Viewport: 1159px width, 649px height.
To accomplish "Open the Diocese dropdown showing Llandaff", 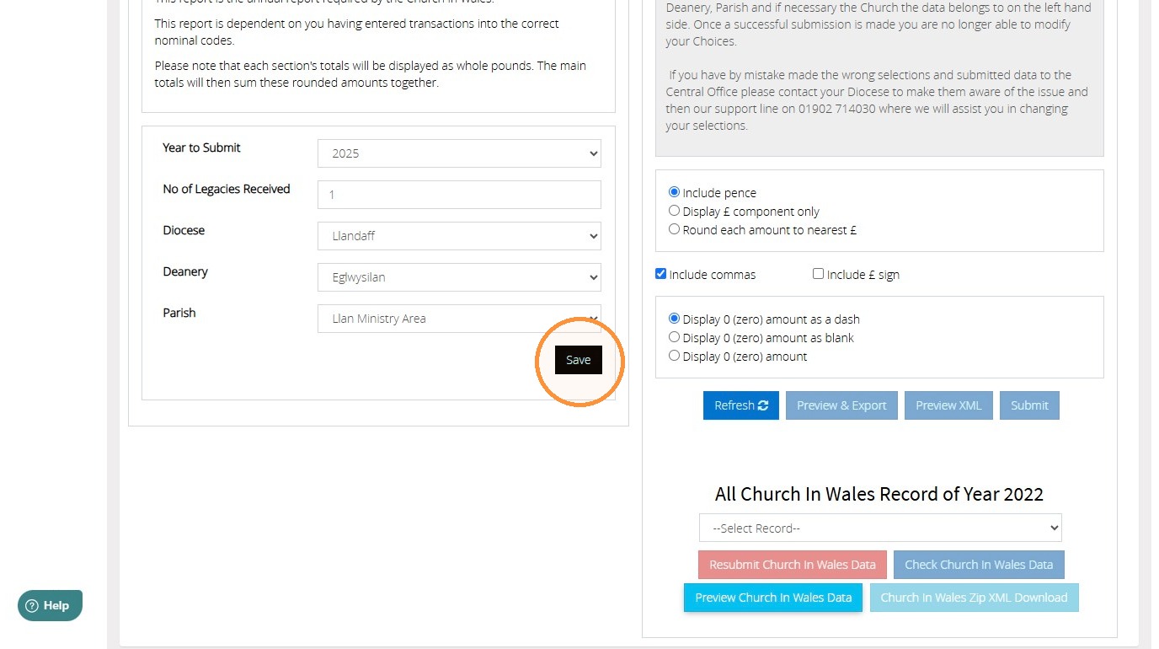I will 459,236.
